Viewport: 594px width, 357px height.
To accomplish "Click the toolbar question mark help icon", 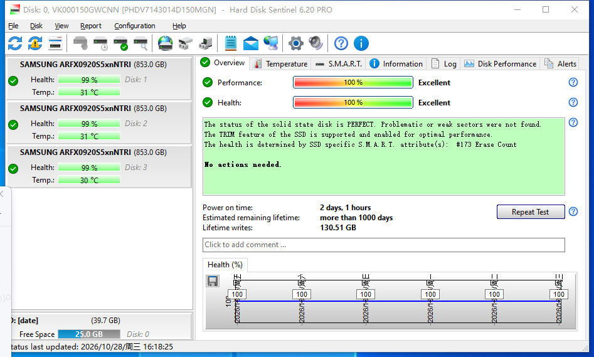I will point(341,43).
